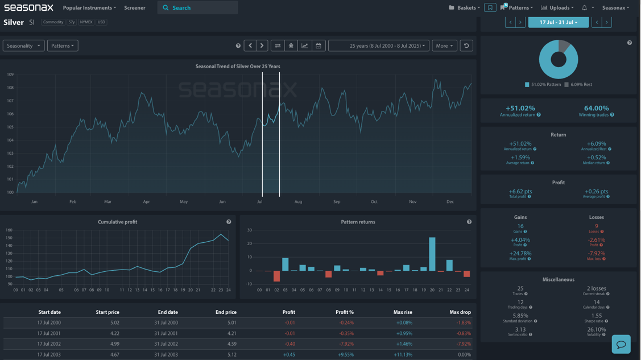Click left arrow immediately before the 17 Jul - 31 Jul button
The width and height of the screenshot is (641, 360).
(x=510, y=22)
